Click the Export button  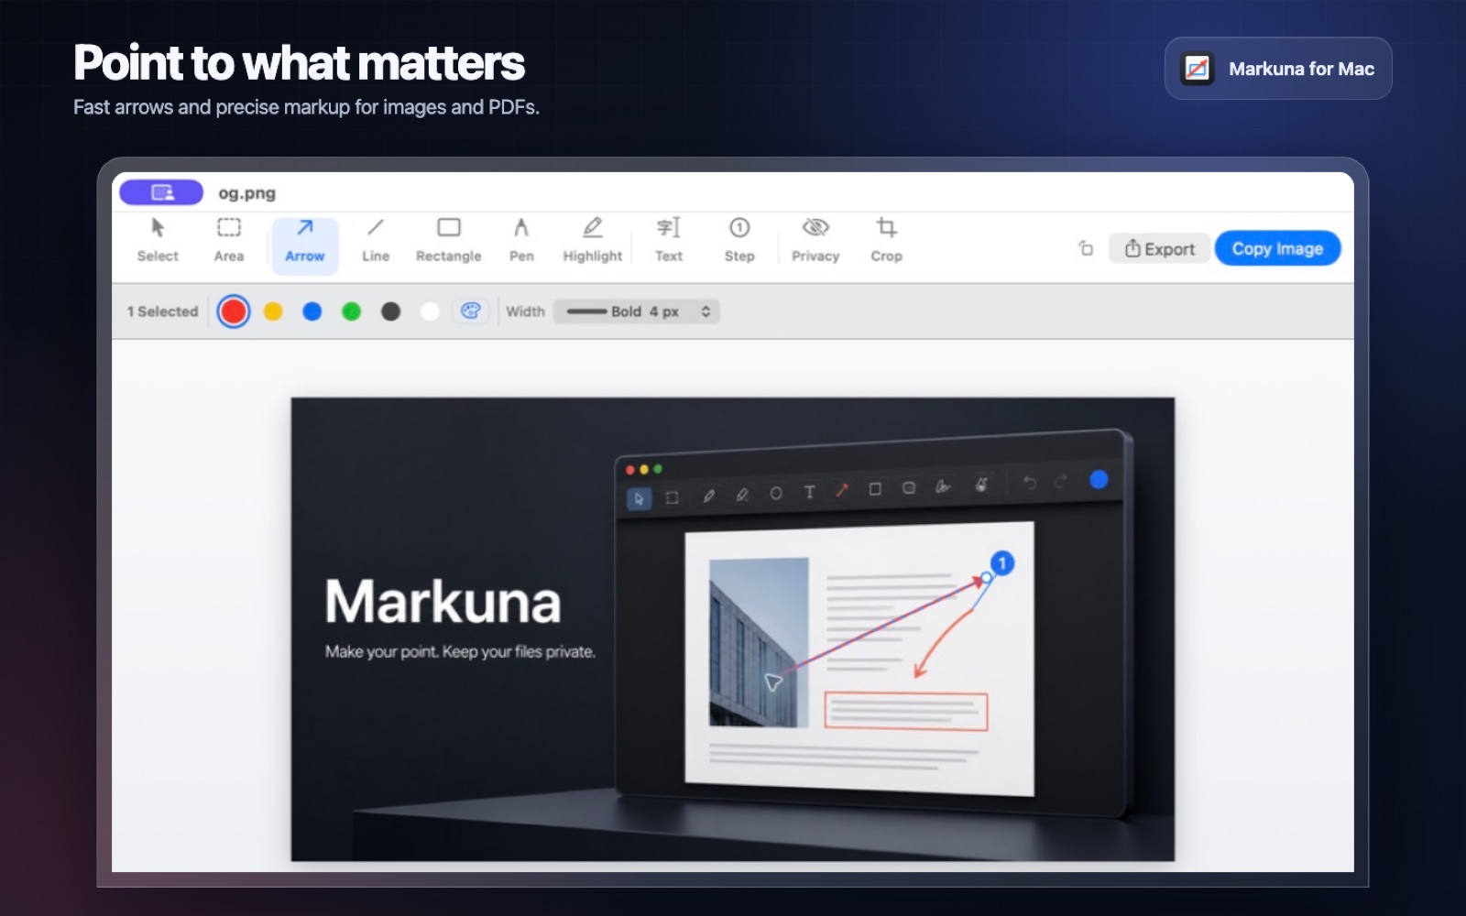[x=1160, y=248]
